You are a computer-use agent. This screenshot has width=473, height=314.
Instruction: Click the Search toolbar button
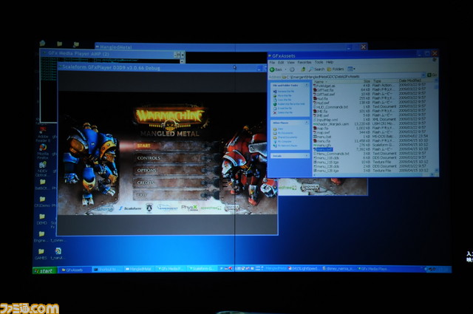[x=316, y=69]
